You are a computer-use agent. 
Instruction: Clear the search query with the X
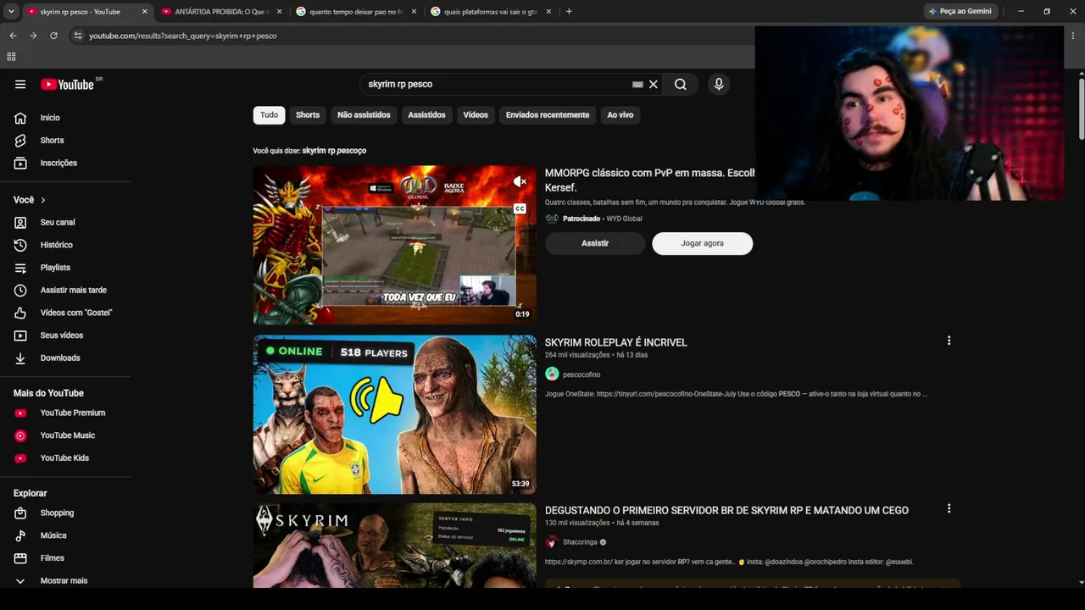point(654,84)
